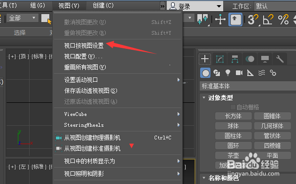Click the 球体 button
The width and height of the screenshot is (296, 184).
tap(234, 126)
